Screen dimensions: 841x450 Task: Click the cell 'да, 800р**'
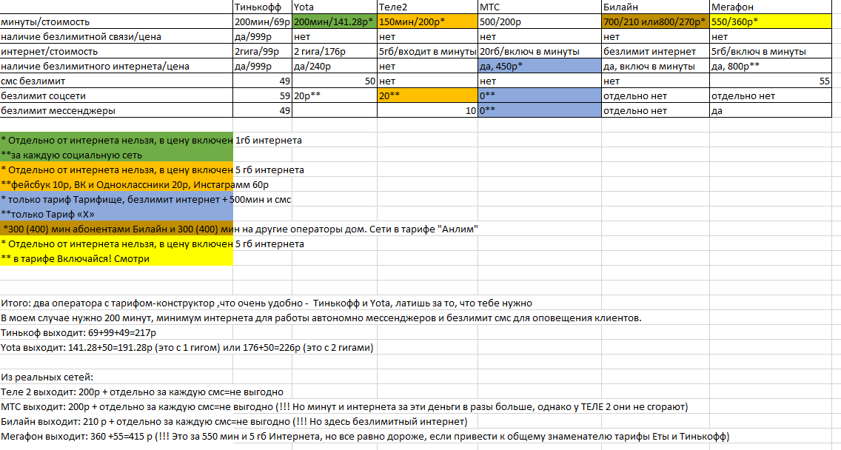pyautogui.click(x=771, y=66)
